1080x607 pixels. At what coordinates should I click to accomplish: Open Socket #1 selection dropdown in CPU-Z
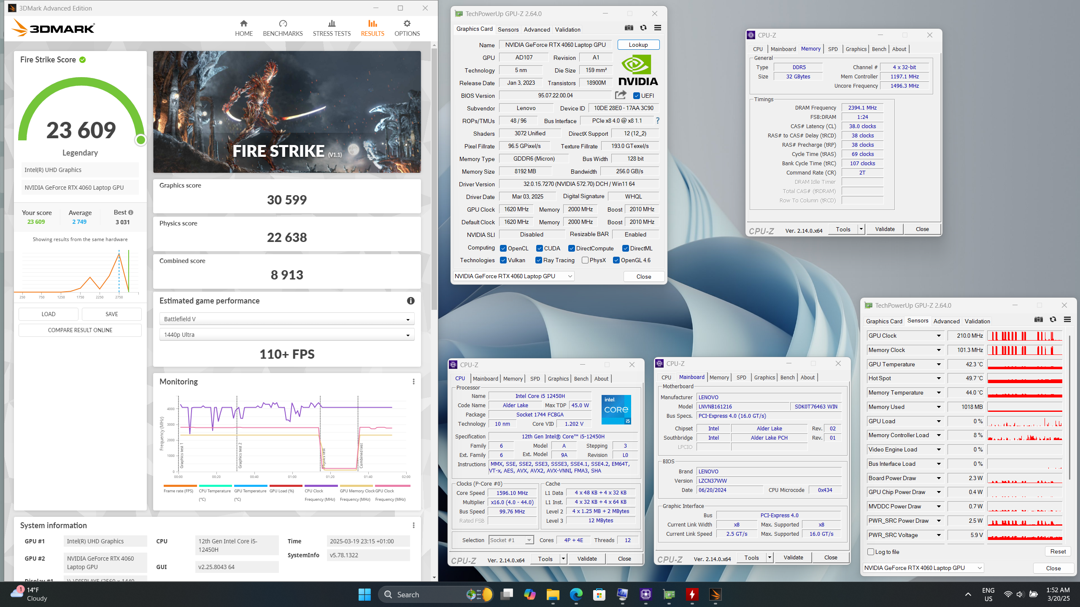511,540
